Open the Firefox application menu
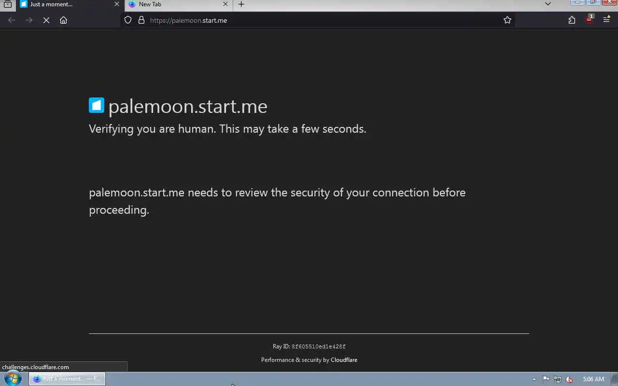 point(606,20)
